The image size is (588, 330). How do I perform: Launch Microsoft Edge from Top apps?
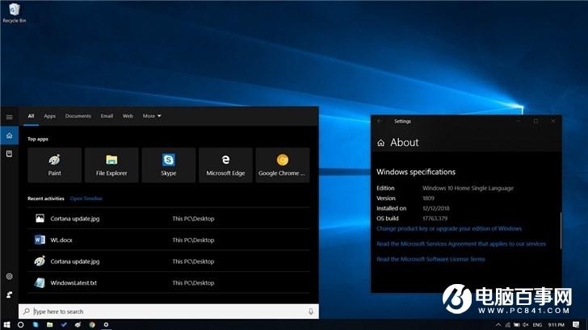pyautogui.click(x=225, y=165)
